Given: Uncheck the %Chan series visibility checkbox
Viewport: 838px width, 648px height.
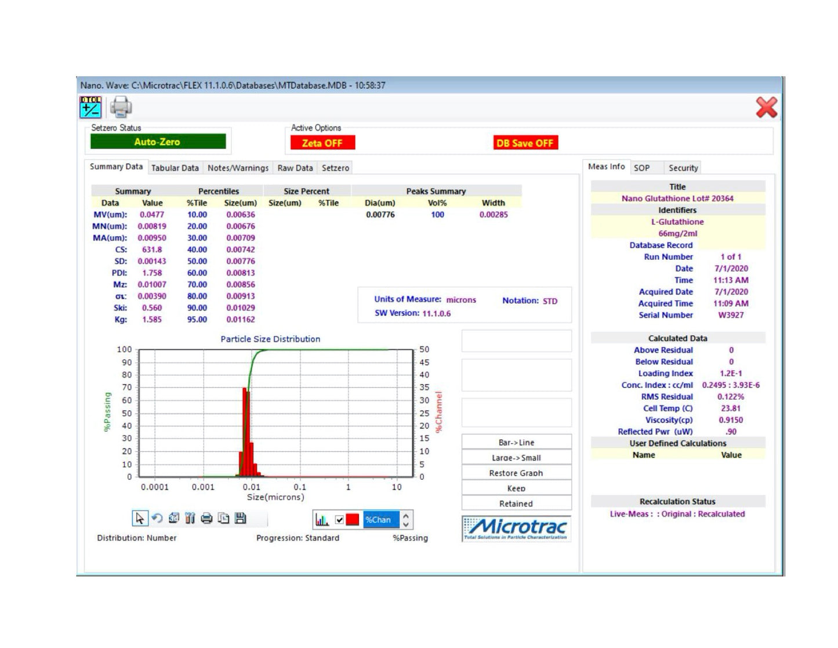Looking at the screenshot, I should click(x=339, y=520).
